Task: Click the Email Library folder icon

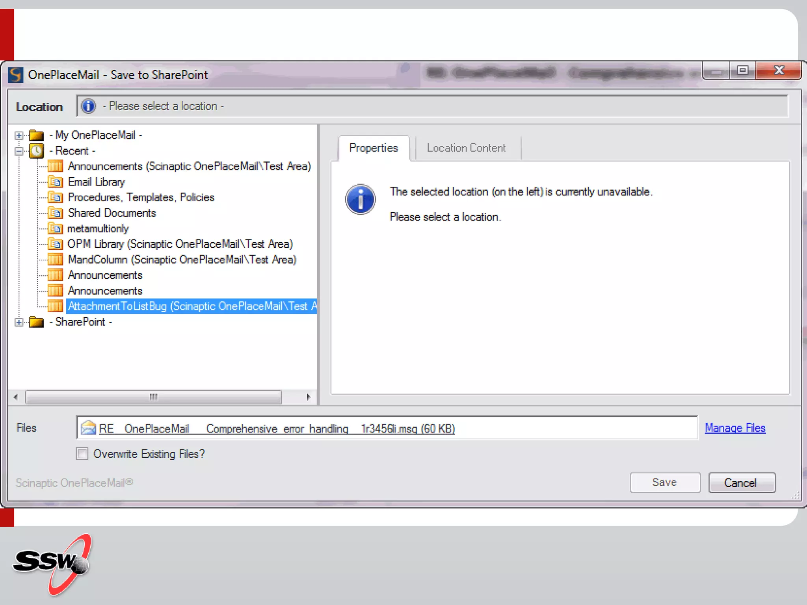Action: [x=55, y=182]
